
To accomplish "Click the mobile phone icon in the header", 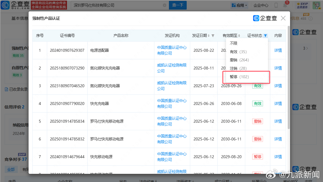I will [x=276, y=5].
